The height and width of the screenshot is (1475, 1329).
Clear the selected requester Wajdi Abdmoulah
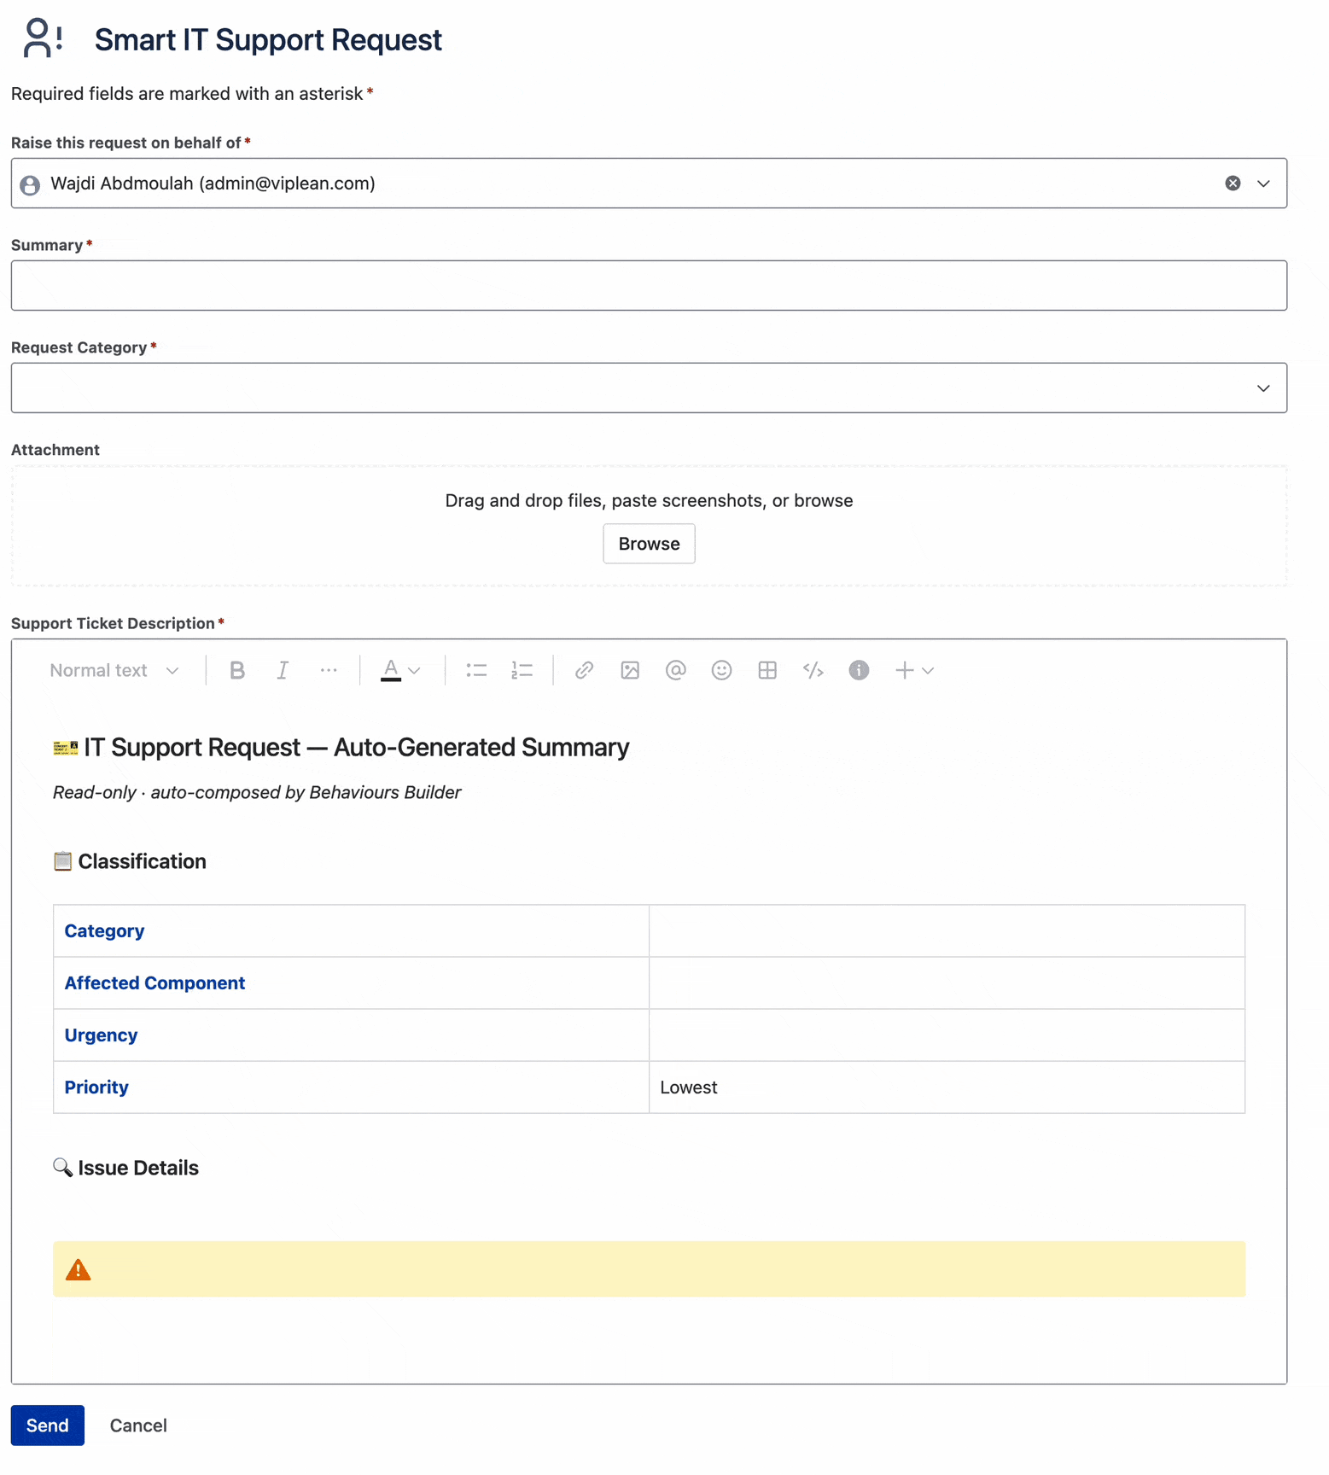pos(1233,184)
